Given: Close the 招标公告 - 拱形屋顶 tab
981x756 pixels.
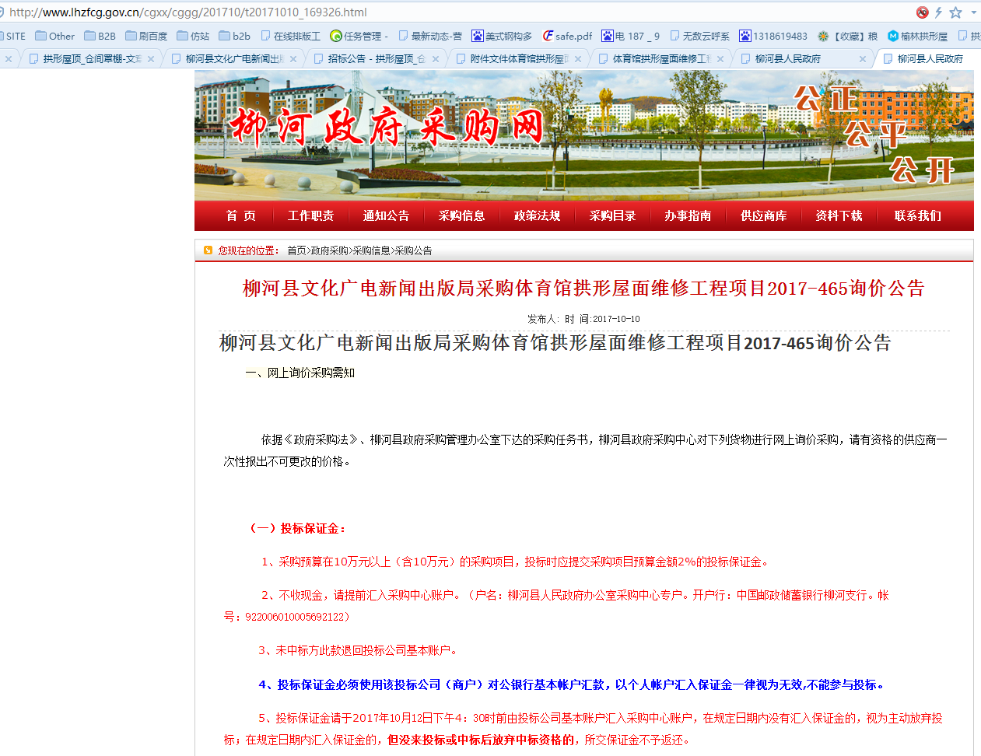Looking at the screenshot, I should [436, 59].
